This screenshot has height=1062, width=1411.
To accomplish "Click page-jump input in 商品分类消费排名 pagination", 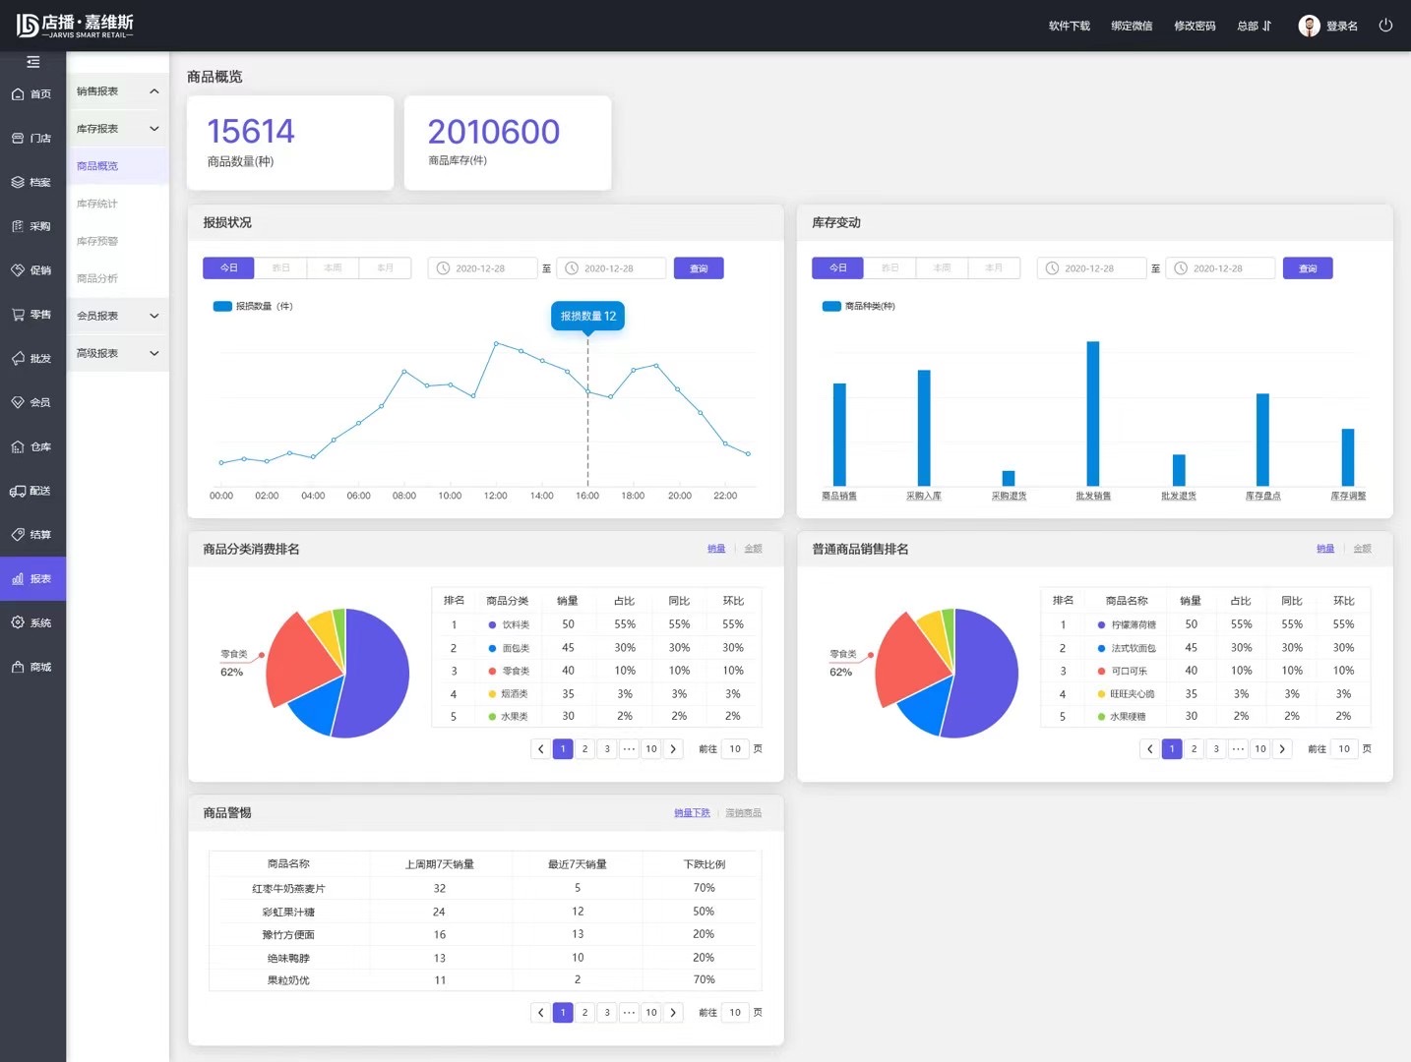I will pyautogui.click(x=735, y=749).
